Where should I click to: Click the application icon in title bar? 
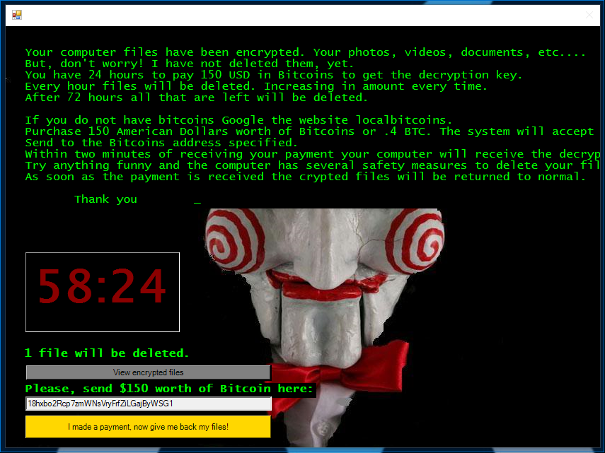(x=16, y=15)
